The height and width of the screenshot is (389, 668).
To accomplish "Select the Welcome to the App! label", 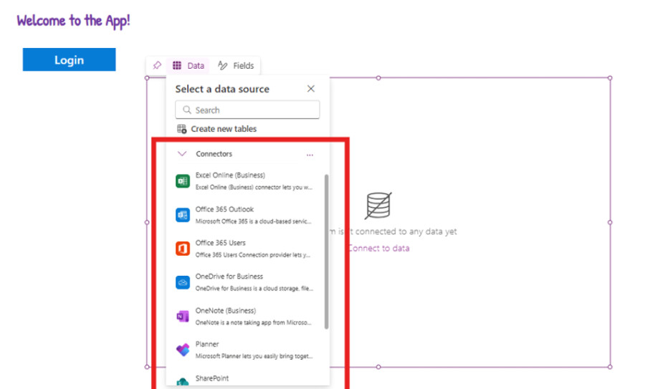I will (73, 21).
